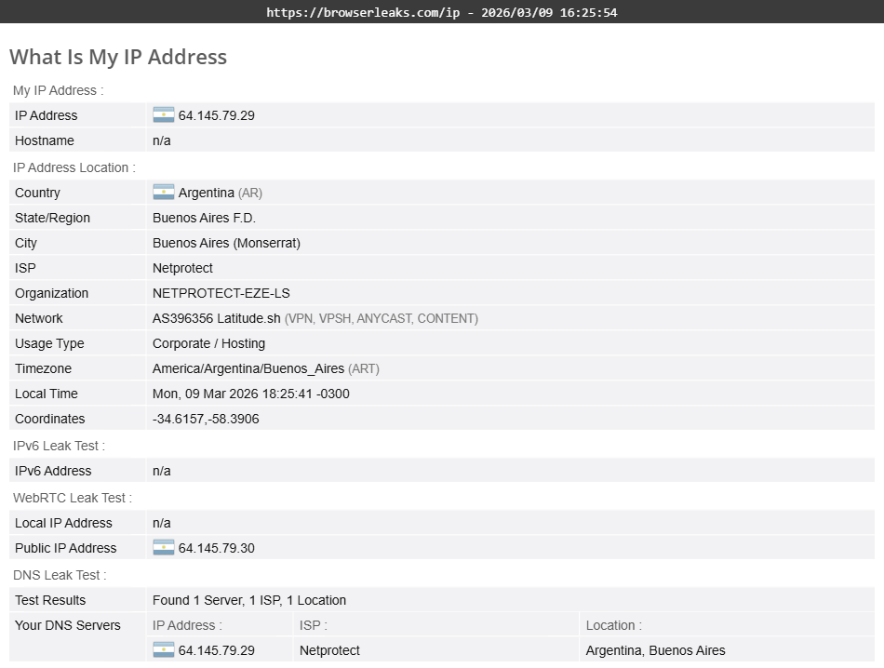Screen dimensions: 884x668
Task: Click the flag beside Public IP Address 64.145.79.30
Action: pos(162,548)
